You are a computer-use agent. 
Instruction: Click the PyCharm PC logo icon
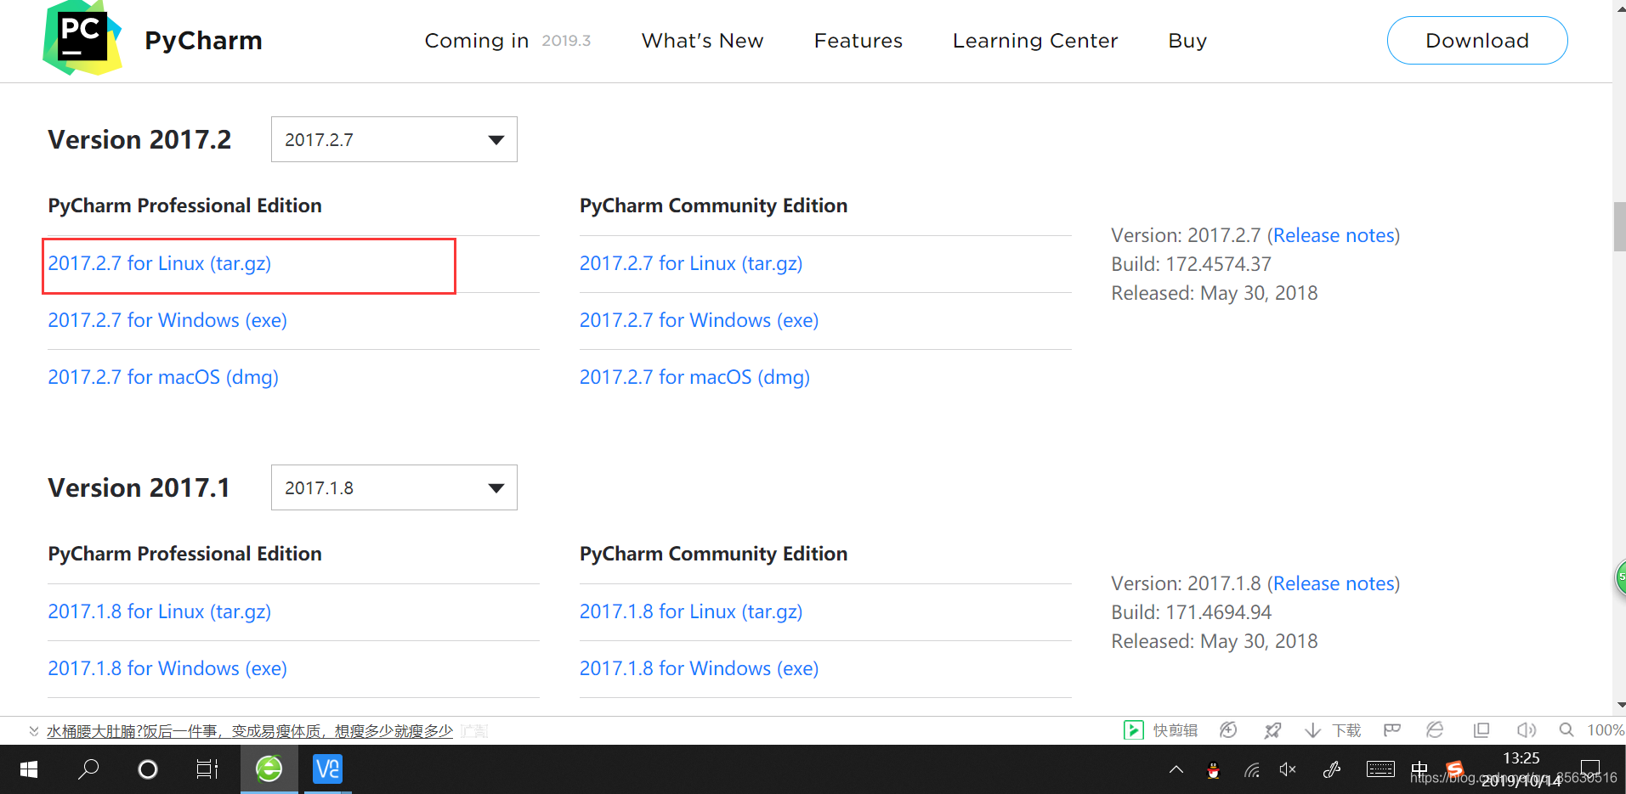click(82, 38)
